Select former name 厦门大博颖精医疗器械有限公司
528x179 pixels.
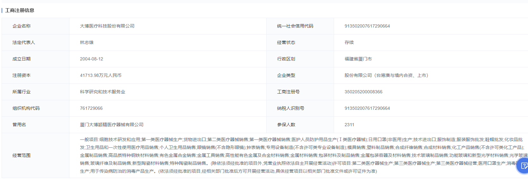click(x=112, y=125)
